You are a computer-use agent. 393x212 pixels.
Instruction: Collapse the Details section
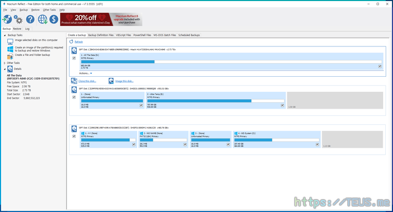click(x=5, y=69)
